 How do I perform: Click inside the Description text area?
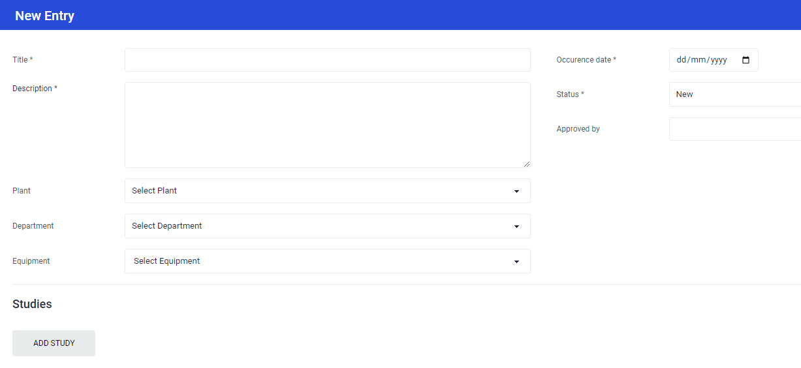tap(327, 125)
